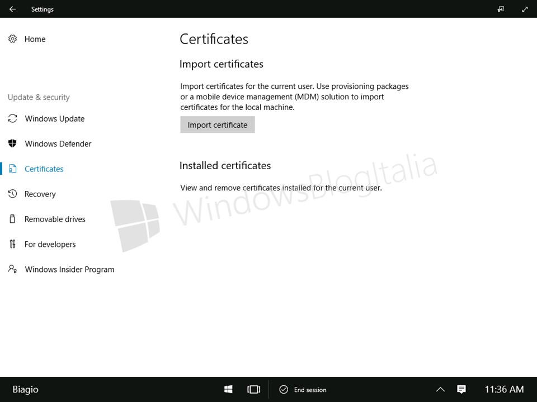The image size is (537, 402).
Task: Click End session in the taskbar
Action: tap(310, 390)
